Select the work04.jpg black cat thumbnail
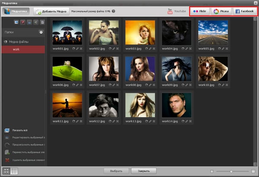This screenshot has width=259, height=177. click(176, 32)
